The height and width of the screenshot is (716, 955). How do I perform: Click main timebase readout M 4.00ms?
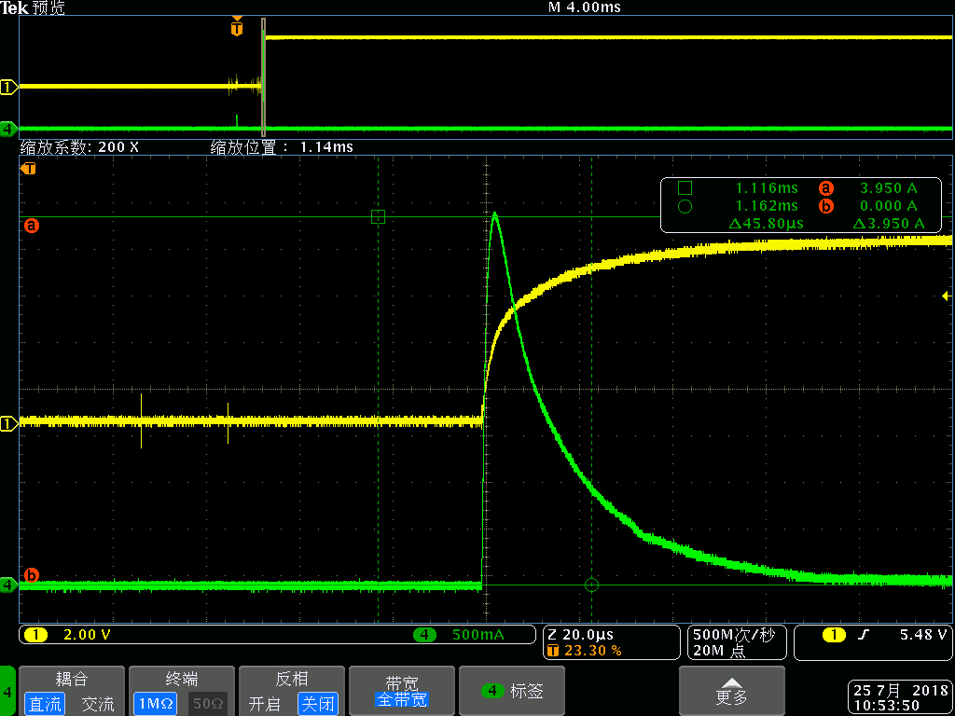[x=585, y=7]
